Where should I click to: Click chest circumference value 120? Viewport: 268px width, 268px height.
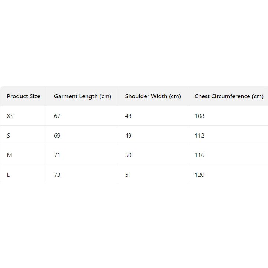199,175
